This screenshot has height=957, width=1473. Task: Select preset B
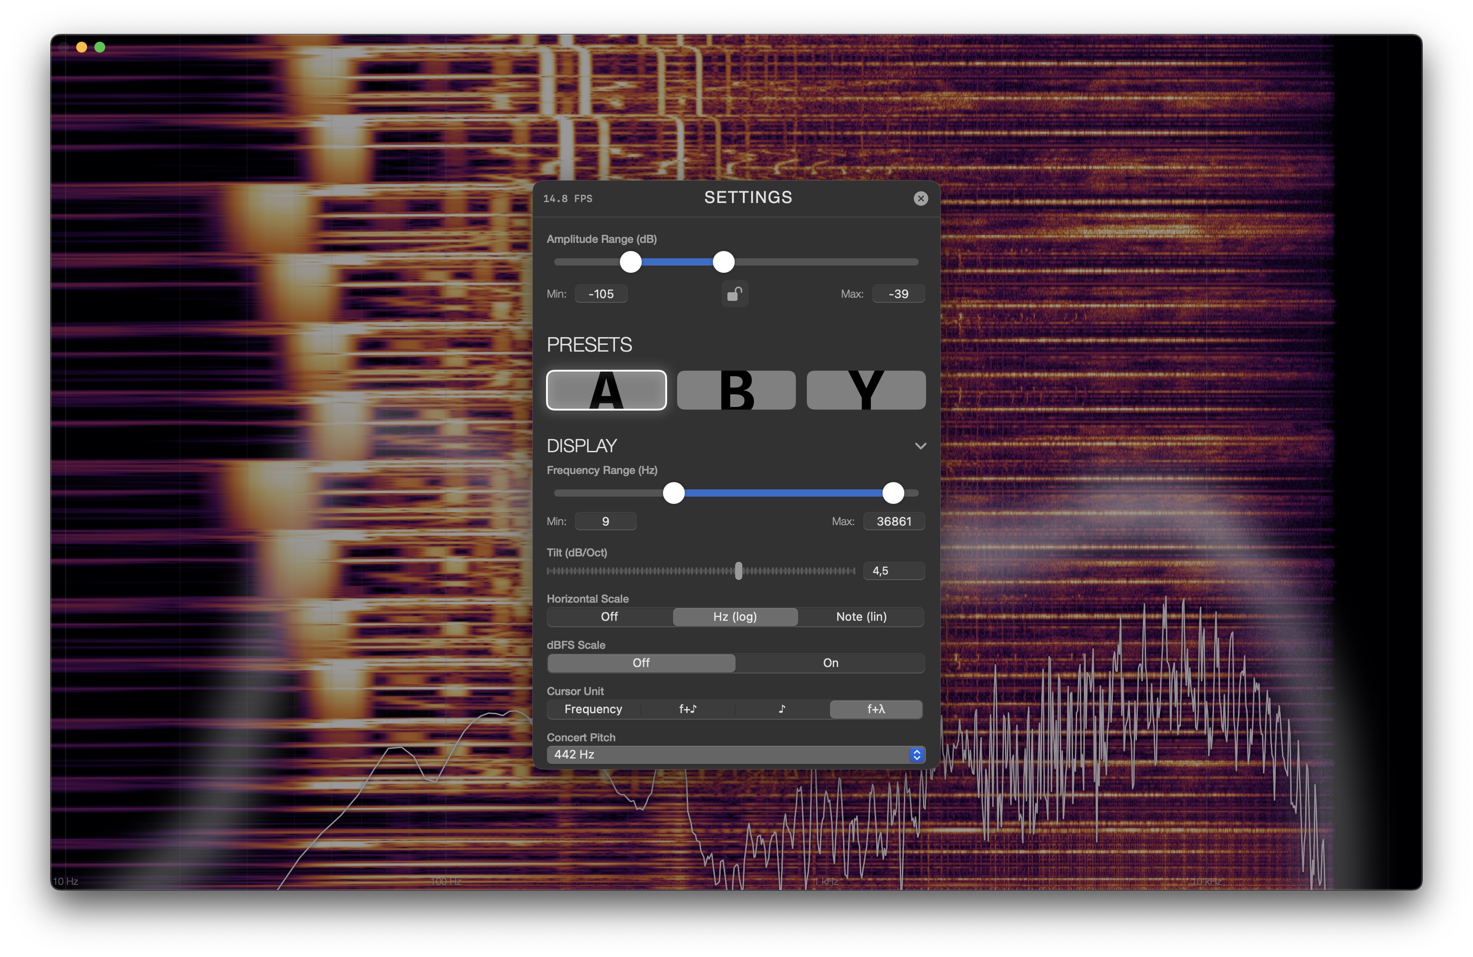click(736, 390)
